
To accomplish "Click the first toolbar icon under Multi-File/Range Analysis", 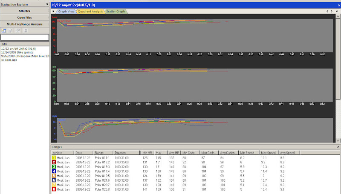I will point(3,31).
